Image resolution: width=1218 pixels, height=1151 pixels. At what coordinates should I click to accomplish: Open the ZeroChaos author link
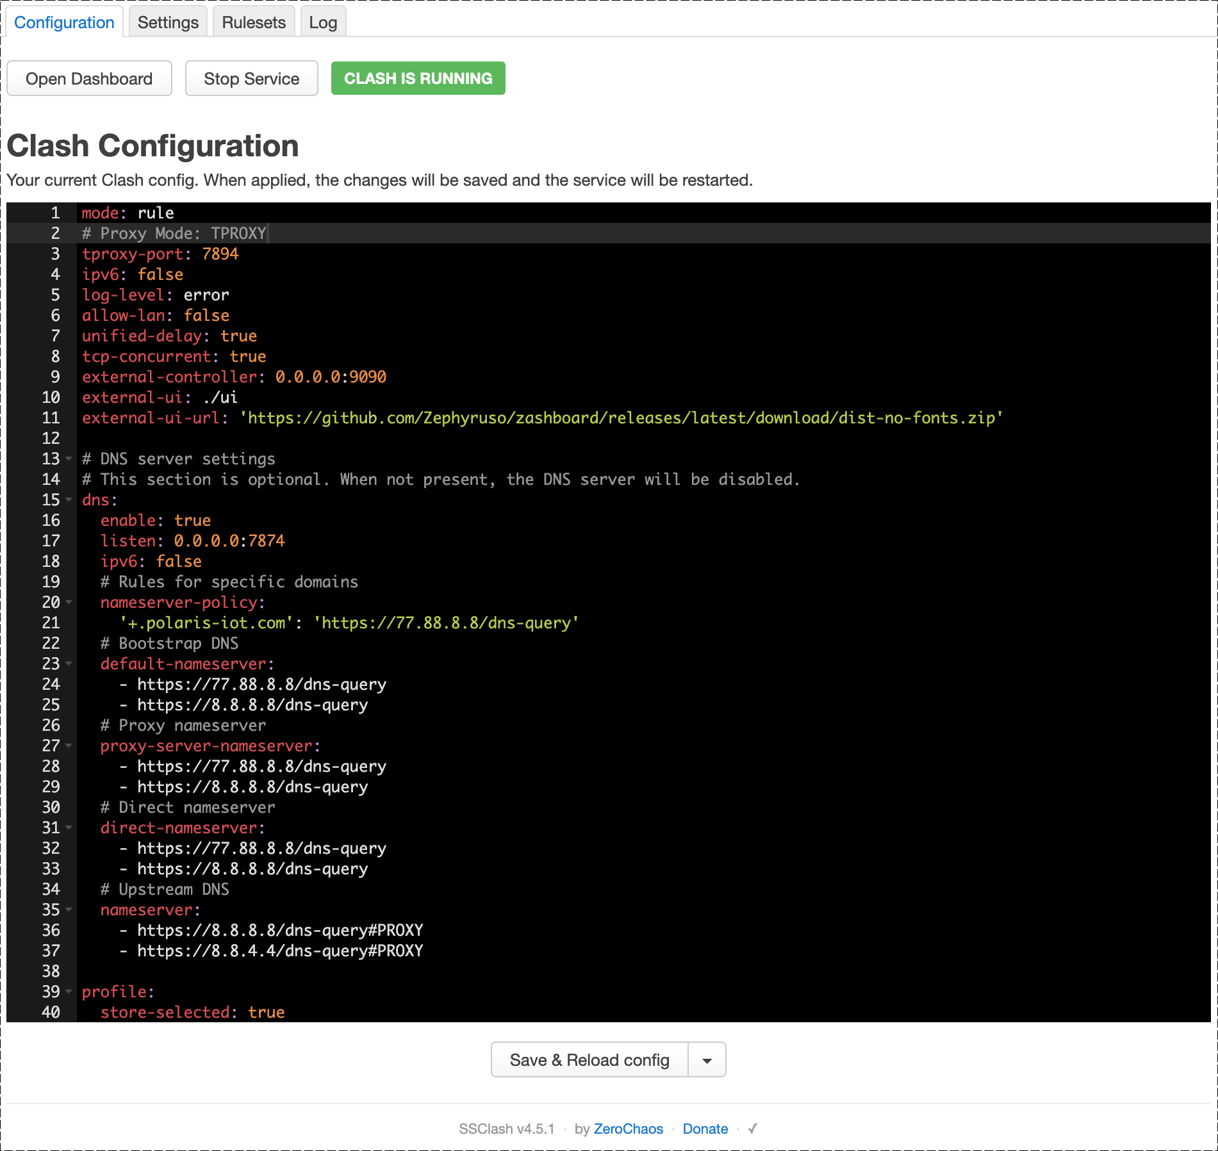(x=628, y=1129)
